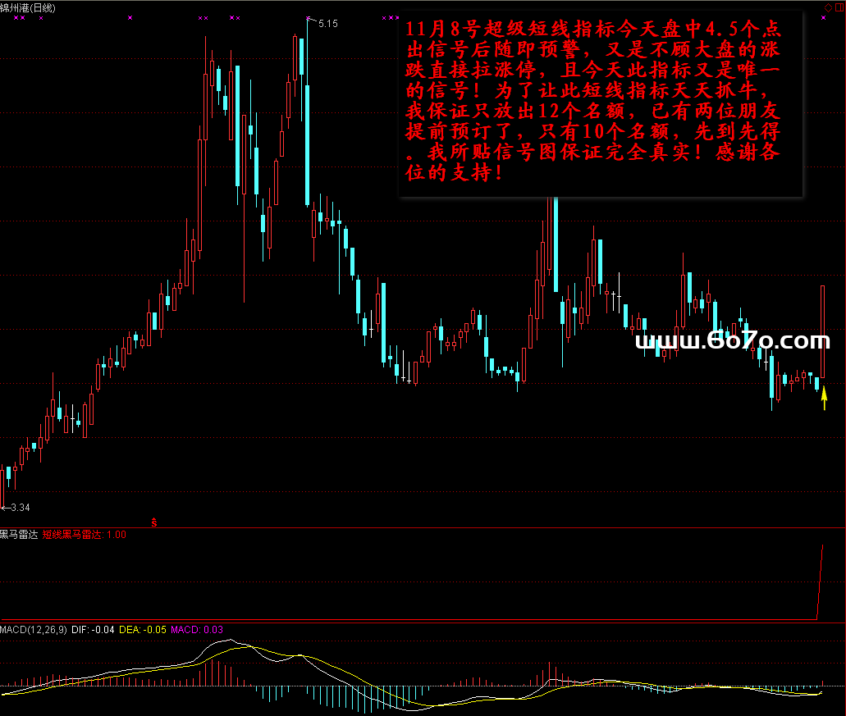
Task: Click the www.6o7o.com watermark link
Action: pos(733,341)
